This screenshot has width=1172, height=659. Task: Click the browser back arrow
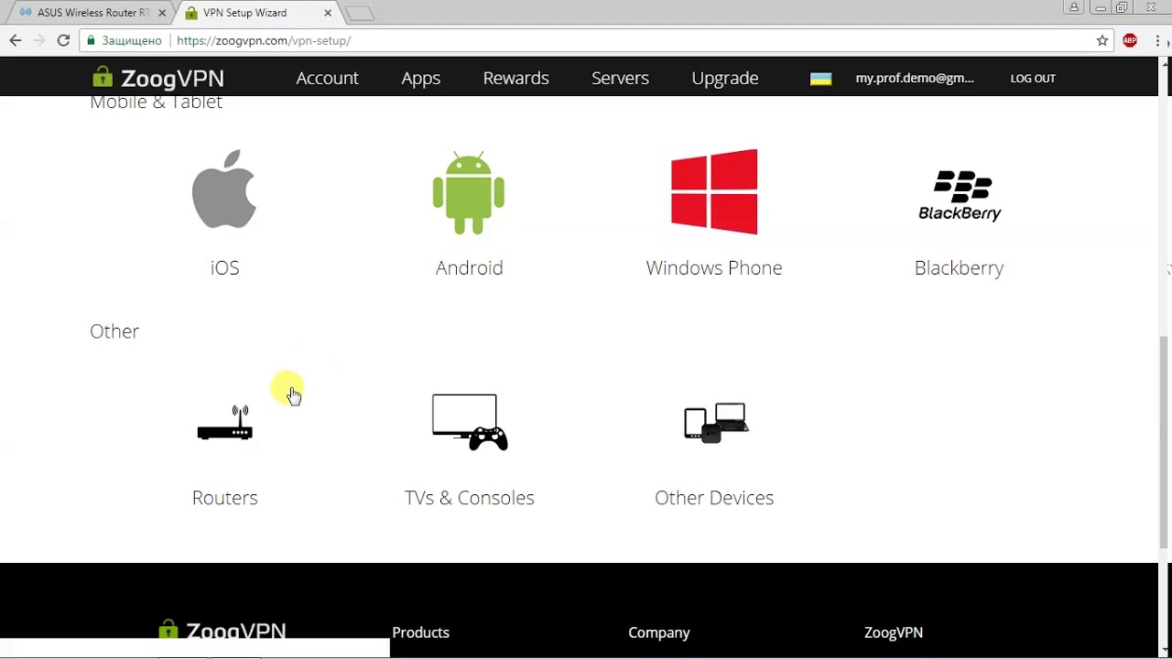tap(16, 40)
